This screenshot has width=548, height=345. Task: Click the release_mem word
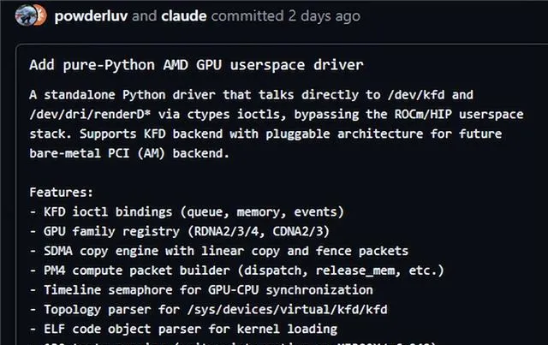click(358, 271)
